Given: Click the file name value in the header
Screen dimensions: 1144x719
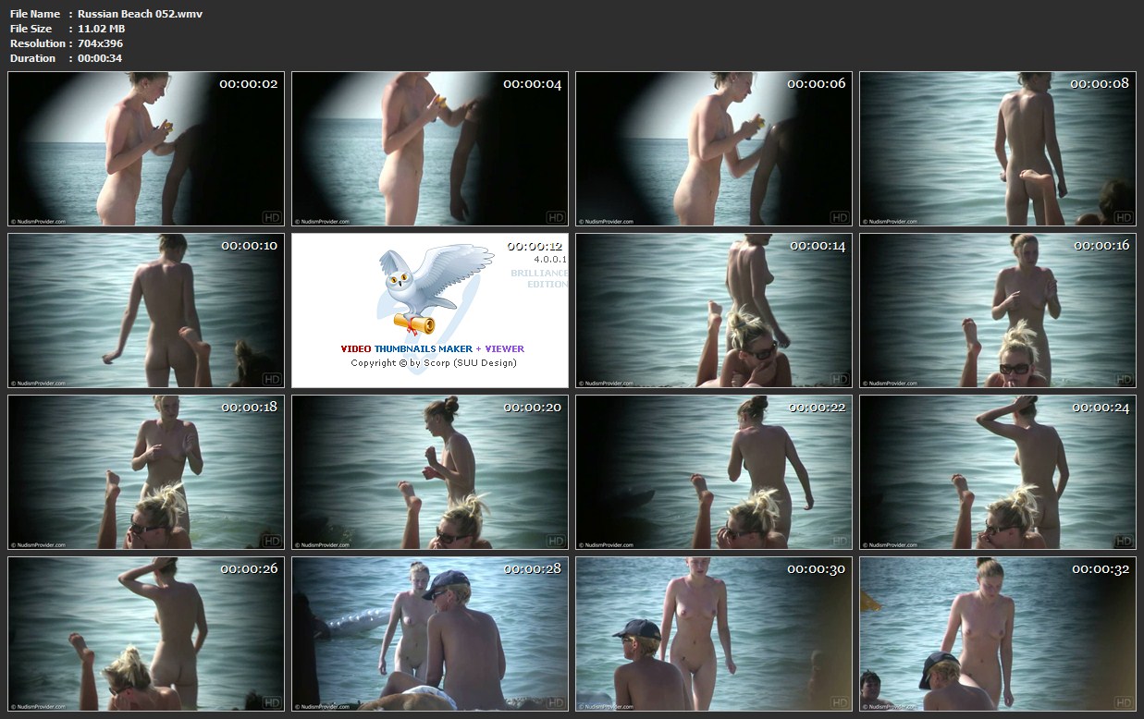Looking at the screenshot, I should click(140, 14).
